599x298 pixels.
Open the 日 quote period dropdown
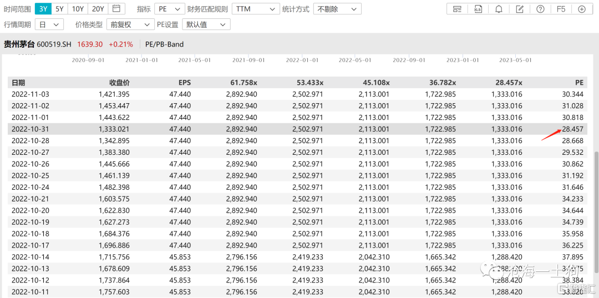pos(49,25)
